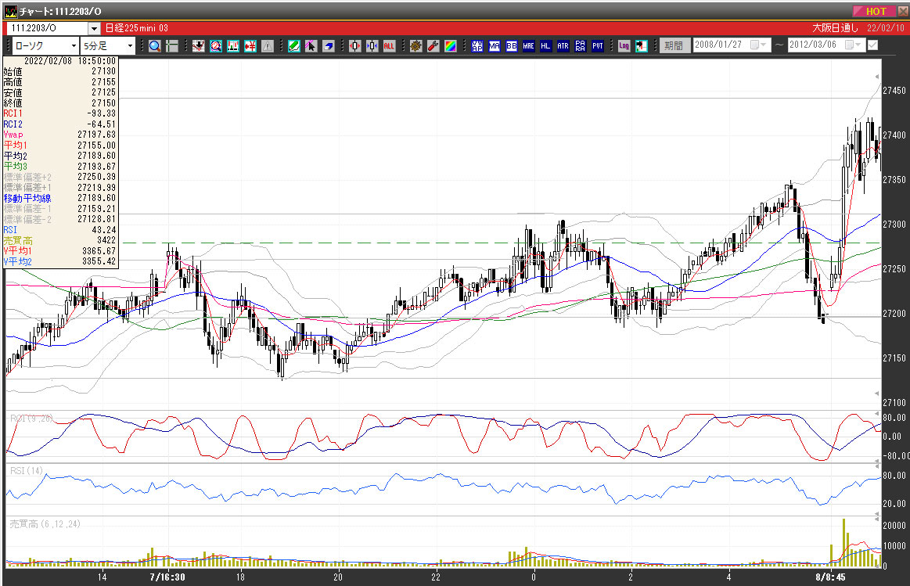The image size is (910, 586).
Task: Click the crosshair grid lines icon
Action: (172, 46)
